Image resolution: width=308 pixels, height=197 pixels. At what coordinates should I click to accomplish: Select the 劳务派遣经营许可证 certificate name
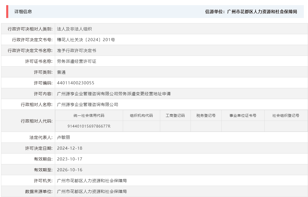point(77,61)
